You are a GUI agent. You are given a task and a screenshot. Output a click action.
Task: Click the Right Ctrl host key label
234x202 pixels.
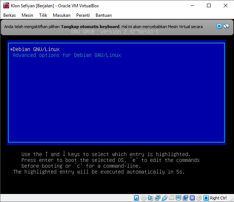(218, 198)
